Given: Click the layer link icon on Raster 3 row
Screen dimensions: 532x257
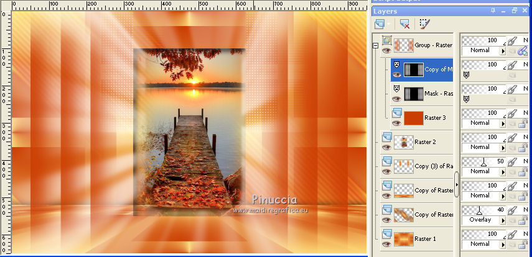Looking at the screenshot, I should tap(512, 114).
